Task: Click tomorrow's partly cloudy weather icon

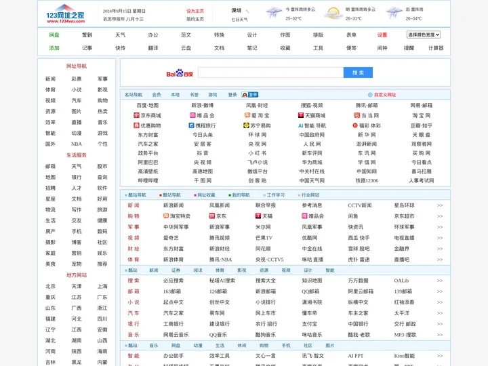Action: point(333,13)
